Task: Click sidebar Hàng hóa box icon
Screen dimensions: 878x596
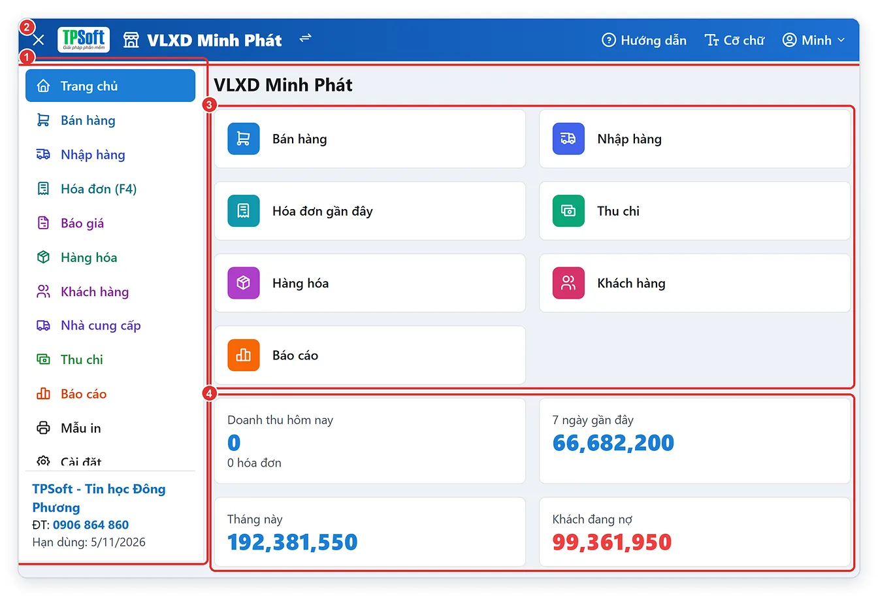Action: tap(43, 257)
